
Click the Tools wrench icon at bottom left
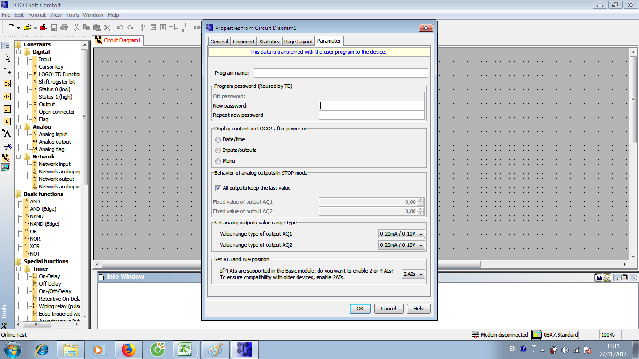point(4,325)
